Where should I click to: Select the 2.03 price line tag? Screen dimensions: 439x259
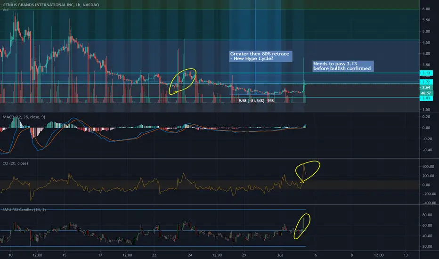pyautogui.click(x=426, y=98)
